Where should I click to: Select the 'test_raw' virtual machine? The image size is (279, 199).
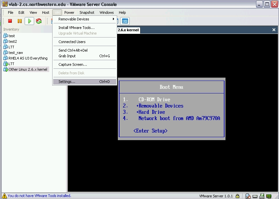point(13,53)
